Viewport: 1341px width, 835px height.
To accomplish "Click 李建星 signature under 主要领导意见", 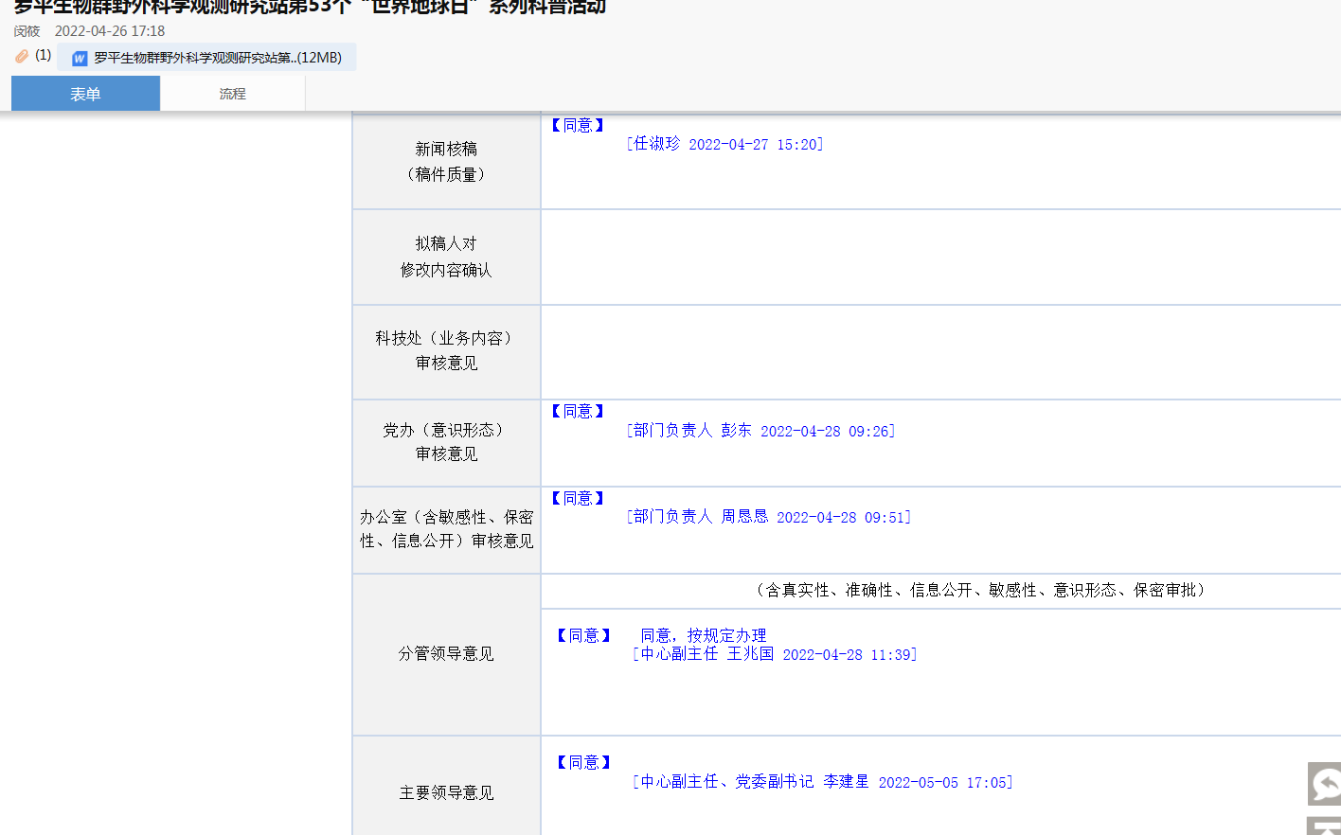I will (x=846, y=782).
